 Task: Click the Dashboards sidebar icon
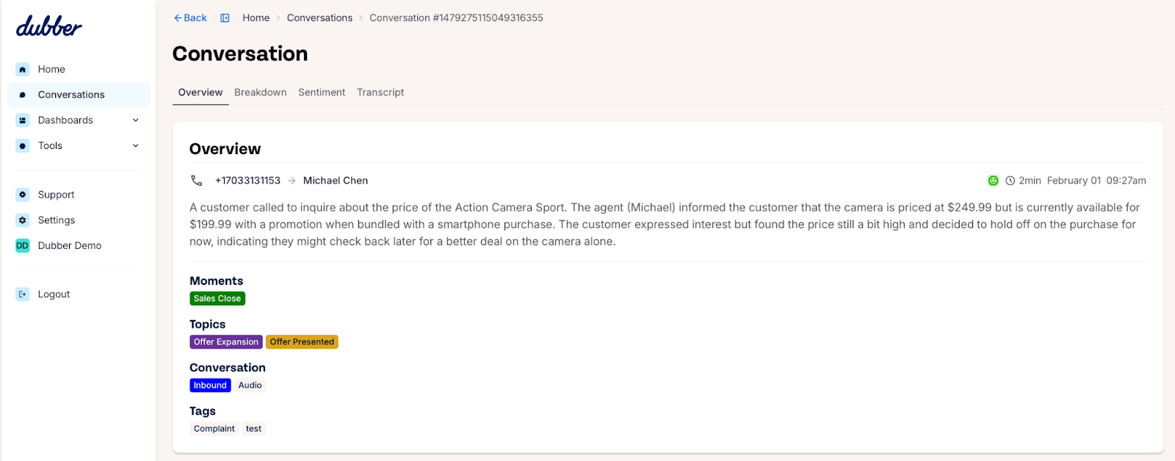coord(23,120)
